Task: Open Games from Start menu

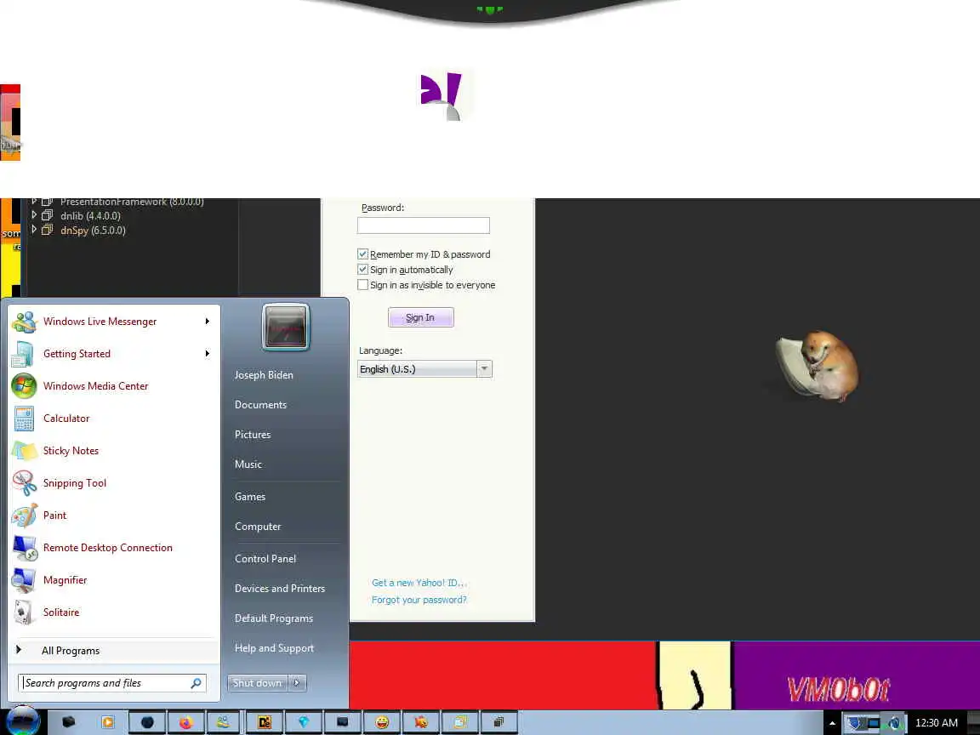Action: click(250, 497)
